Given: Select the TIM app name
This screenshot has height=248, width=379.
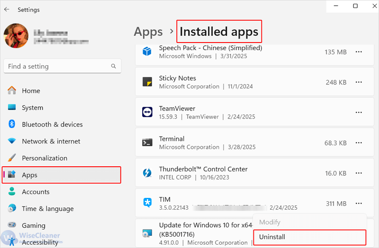Looking at the screenshot, I should coord(164,199).
